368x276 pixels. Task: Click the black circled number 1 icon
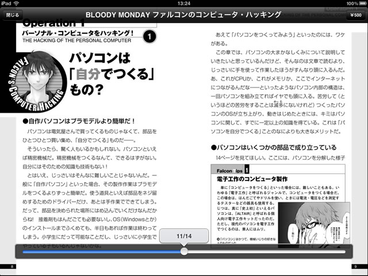149,37
